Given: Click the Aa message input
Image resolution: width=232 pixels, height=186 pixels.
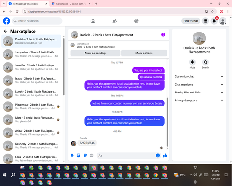Looking at the screenshot, I should point(126,155).
